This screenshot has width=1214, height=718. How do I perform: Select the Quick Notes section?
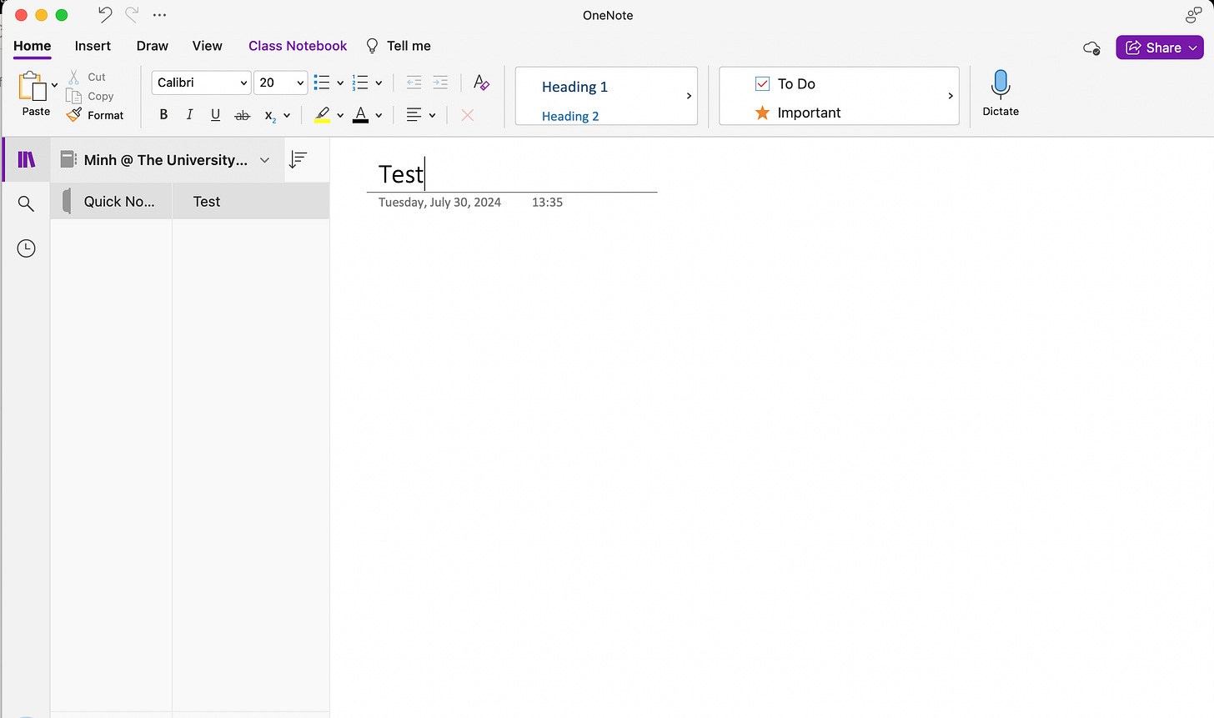tap(112, 201)
